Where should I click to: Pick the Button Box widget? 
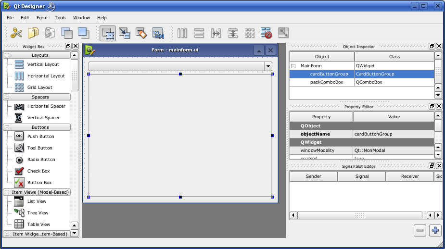pyautogui.click(x=33, y=183)
